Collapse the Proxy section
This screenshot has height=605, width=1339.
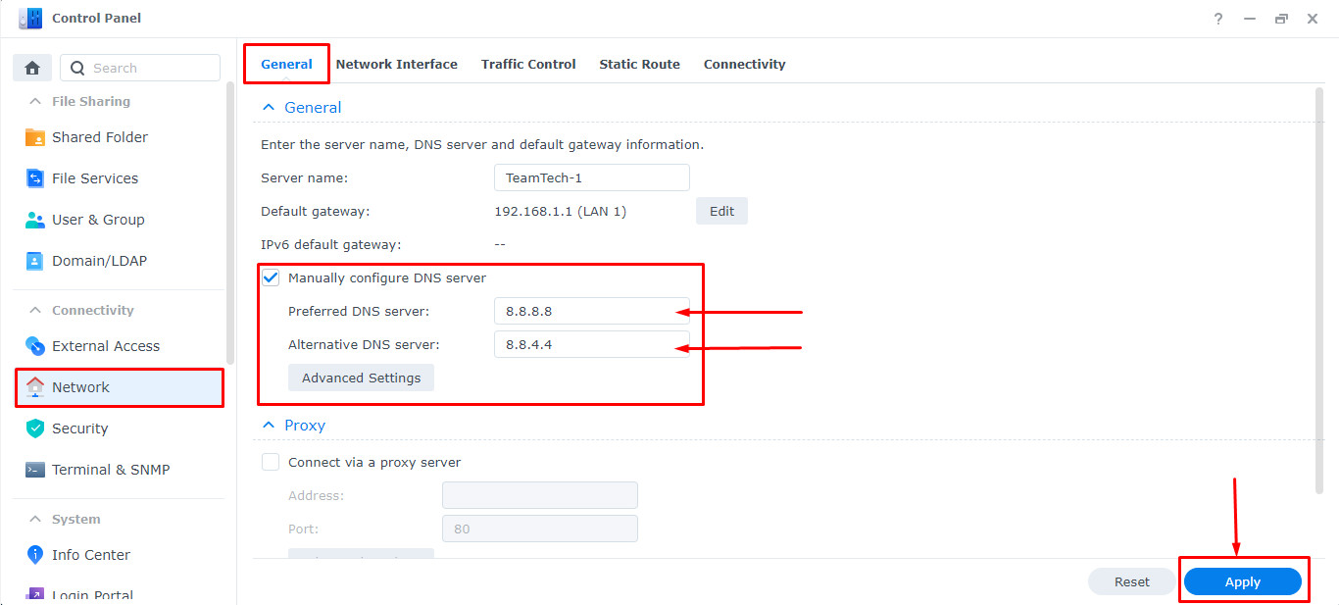tap(269, 425)
